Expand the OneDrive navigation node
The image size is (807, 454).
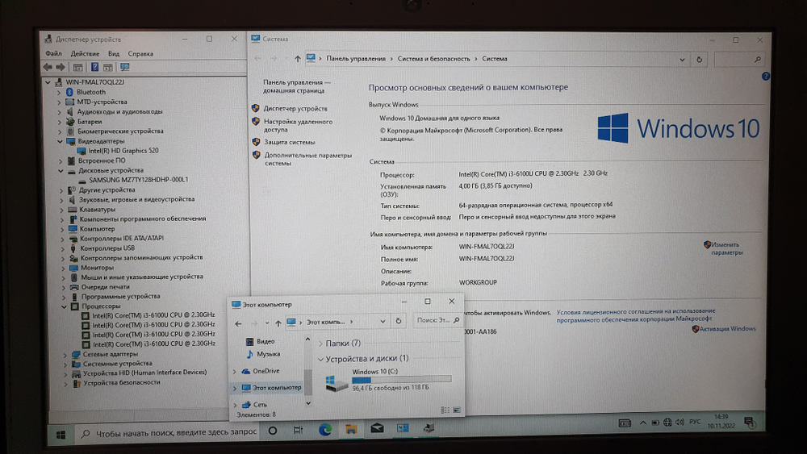pos(235,371)
